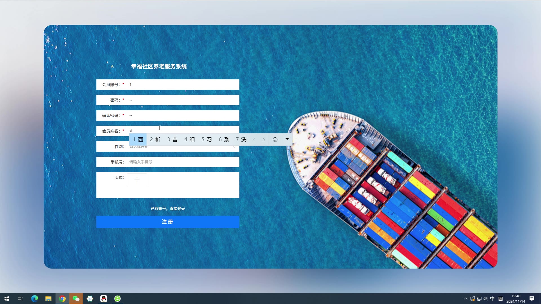
Task: Toggle Chinese input mode indicator in tray
Action: (492, 299)
